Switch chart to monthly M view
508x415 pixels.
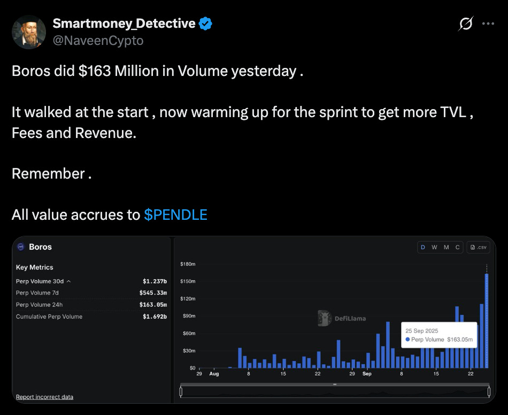[x=446, y=247]
